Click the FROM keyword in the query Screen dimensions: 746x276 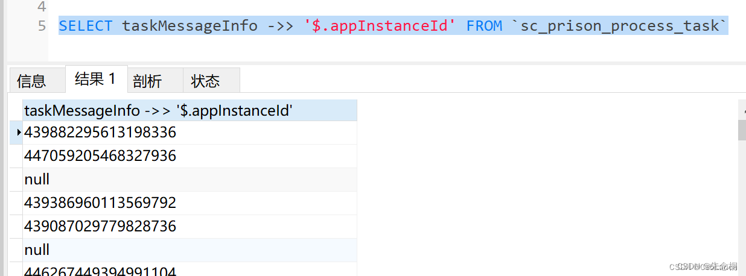[484, 26]
